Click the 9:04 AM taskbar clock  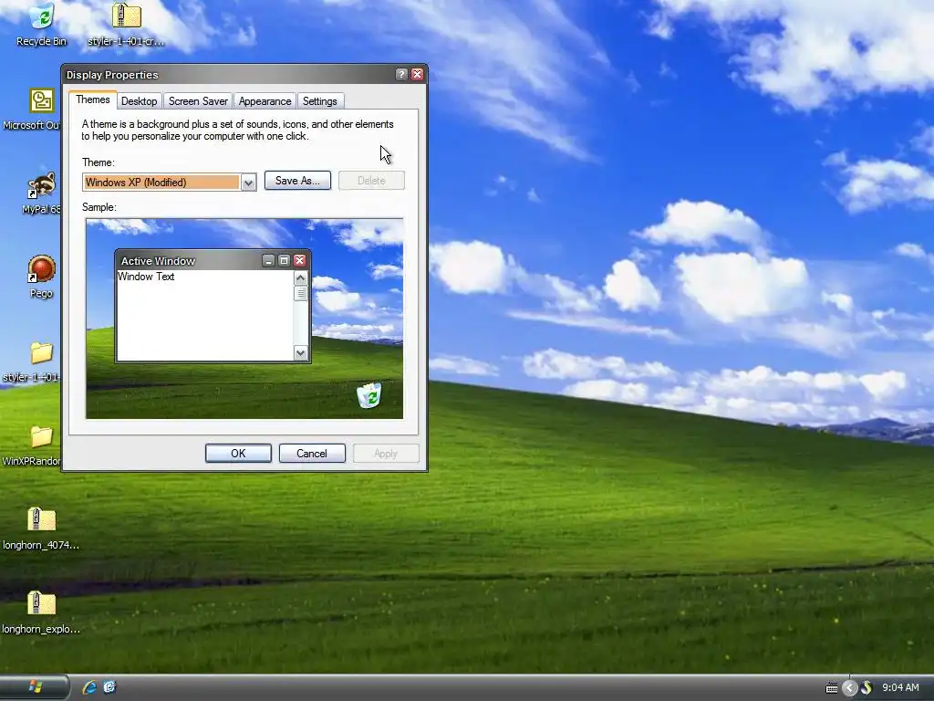tap(900, 688)
